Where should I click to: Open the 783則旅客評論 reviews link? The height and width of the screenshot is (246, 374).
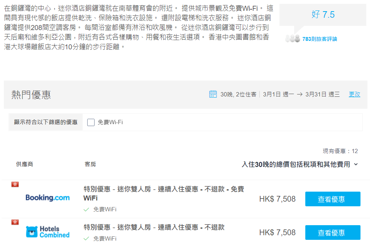(320, 39)
